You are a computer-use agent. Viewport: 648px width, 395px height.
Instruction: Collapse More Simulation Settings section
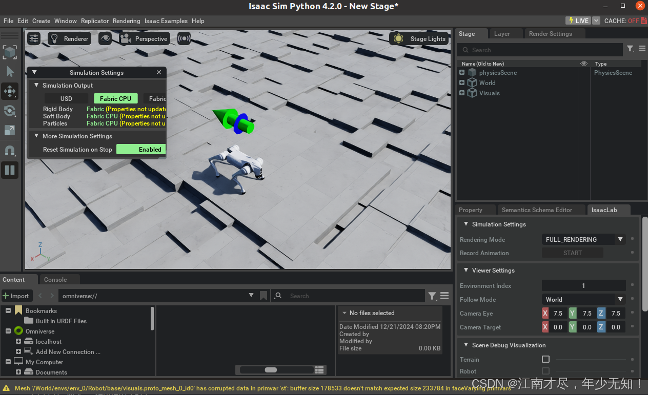tap(36, 136)
